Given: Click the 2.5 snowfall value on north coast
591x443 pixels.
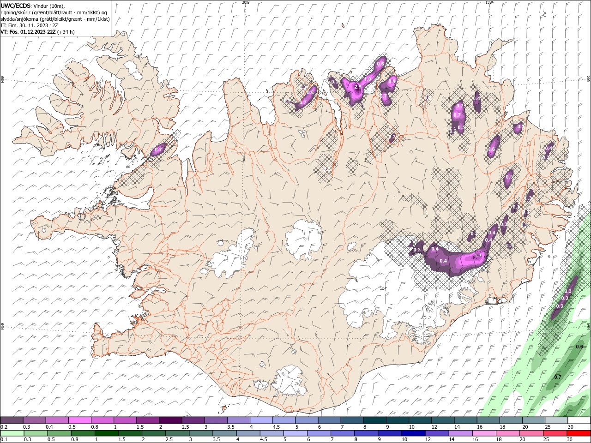Looking at the screenshot, I should tap(357, 87).
